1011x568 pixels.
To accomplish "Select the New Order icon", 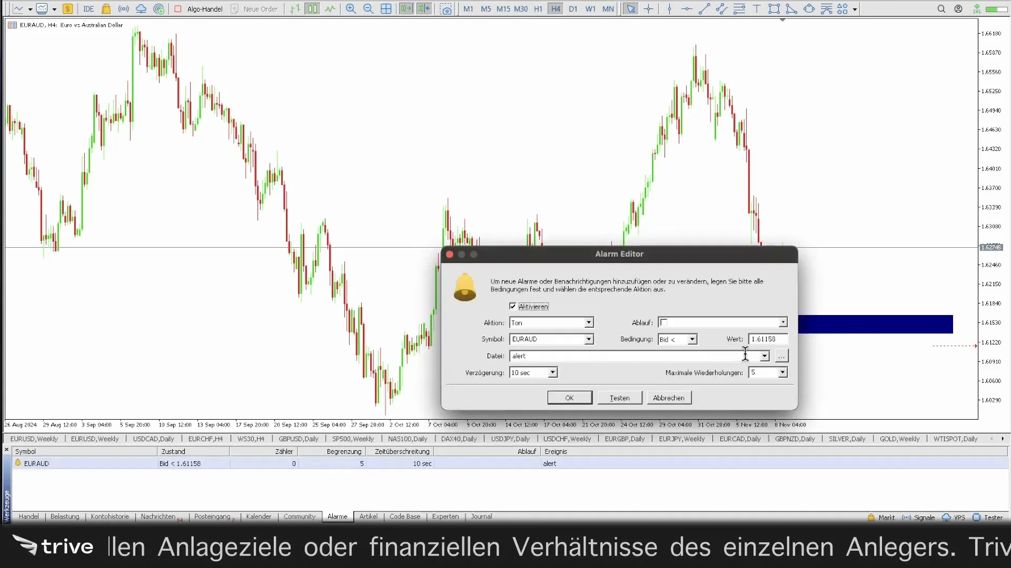I will click(261, 8).
